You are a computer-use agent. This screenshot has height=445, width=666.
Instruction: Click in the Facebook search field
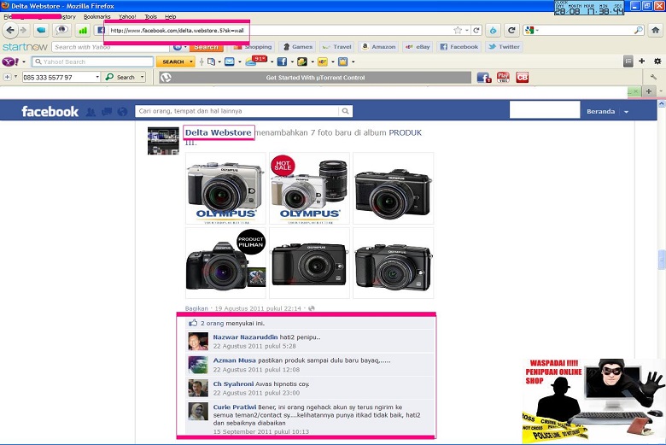click(x=237, y=111)
